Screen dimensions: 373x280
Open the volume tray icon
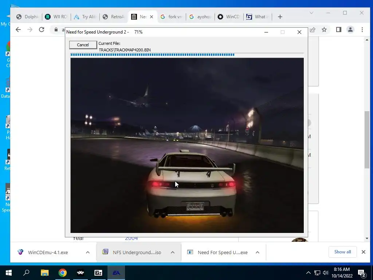click(x=326, y=273)
